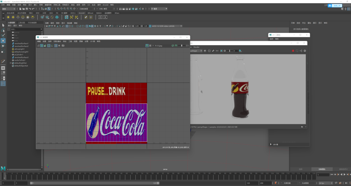The image size is (351, 186).
Task: Pick the Paint selection tool
Action: pyautogui.click(x=3, y=36)
